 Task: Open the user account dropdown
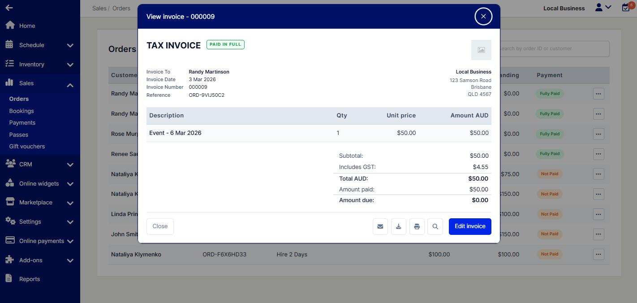coord(603,8)
